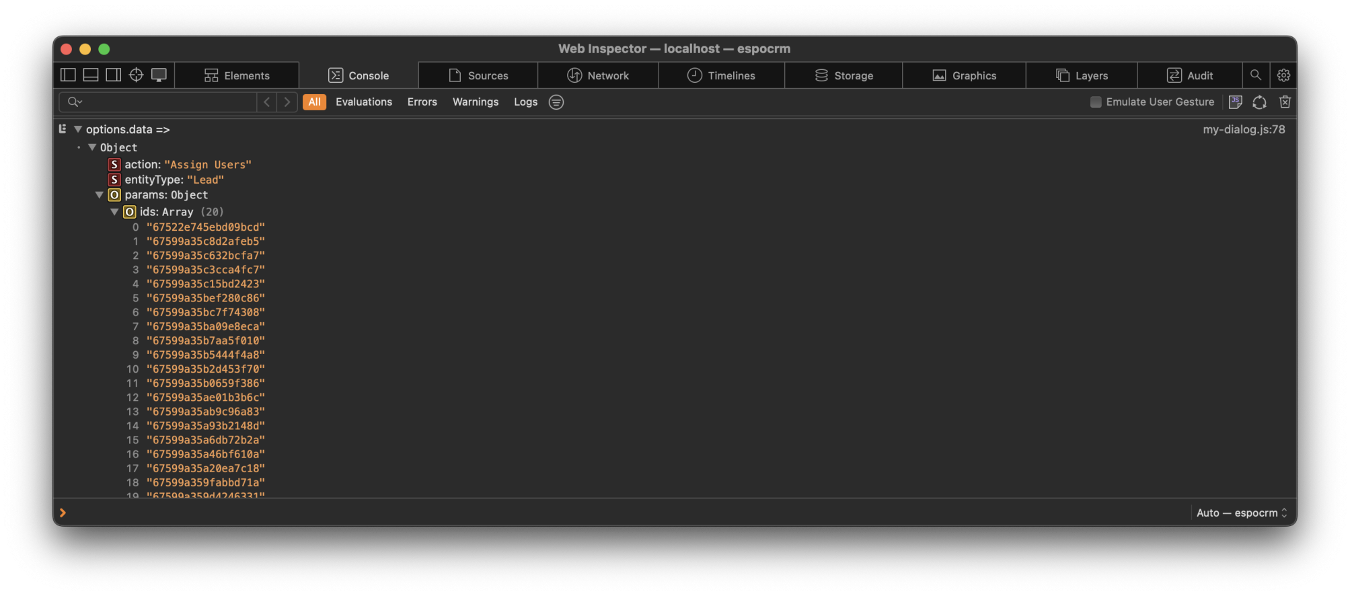The image size is (1350, 596).
Task: Select id string "67599a35b0659f386"
Action: (206, 383)
